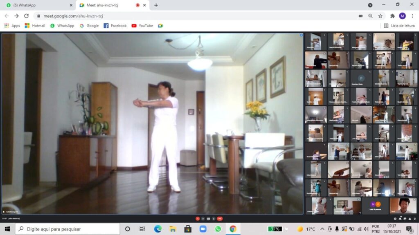
Task: Expand the hidden system tray icons chevron
Action: [322, 229]
